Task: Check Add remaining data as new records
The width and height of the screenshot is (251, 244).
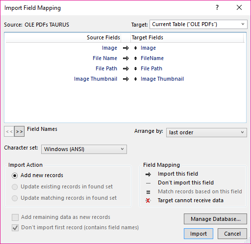Action: [15, 217]
